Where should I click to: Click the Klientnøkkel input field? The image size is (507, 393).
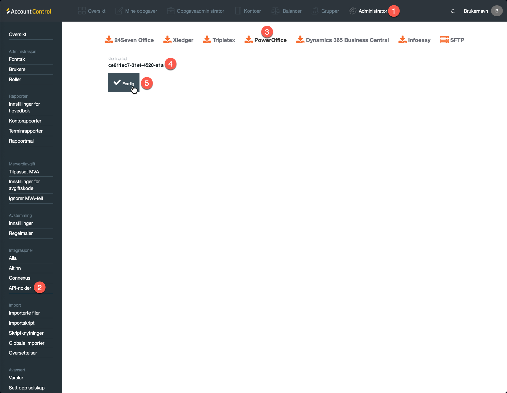click(x=136, y=65)
